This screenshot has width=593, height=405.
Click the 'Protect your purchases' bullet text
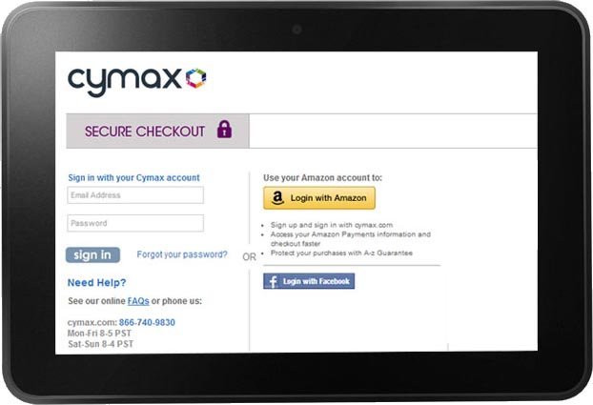(341, 253)
